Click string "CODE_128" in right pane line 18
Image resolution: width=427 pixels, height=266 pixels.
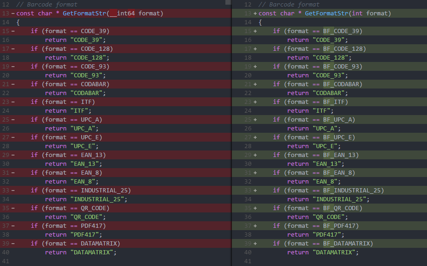pos(330,58)
